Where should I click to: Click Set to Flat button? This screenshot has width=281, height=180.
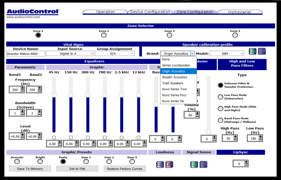click(x=77, y=169)
